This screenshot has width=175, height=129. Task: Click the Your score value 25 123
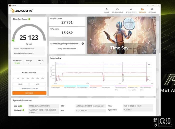[17, 63]
